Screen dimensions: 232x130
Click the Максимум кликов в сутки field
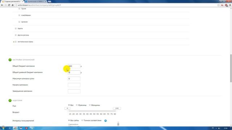click(74, 79)
